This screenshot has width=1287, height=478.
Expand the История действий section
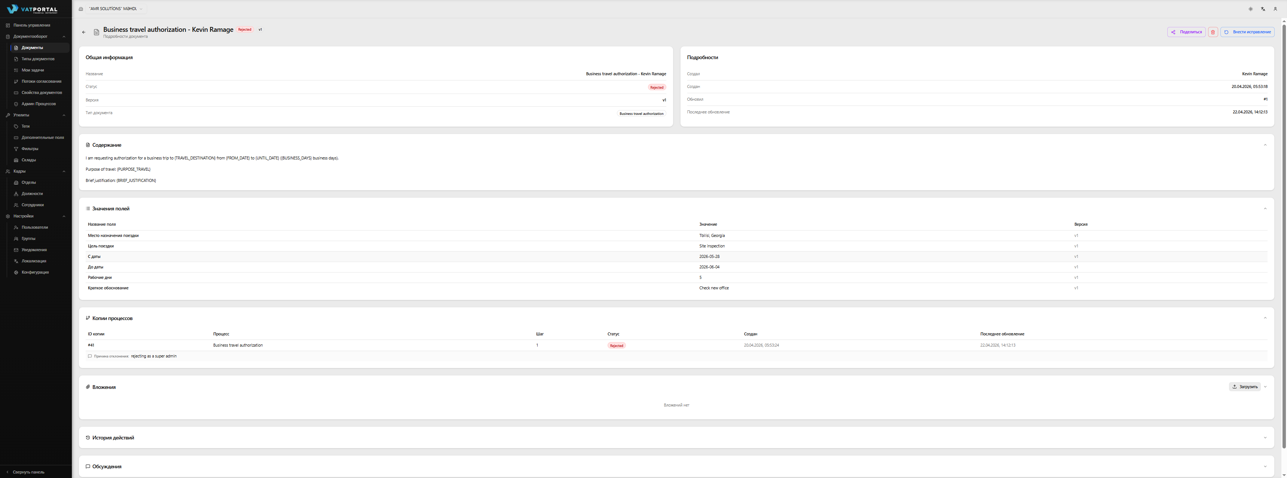tap(1265, 438)
